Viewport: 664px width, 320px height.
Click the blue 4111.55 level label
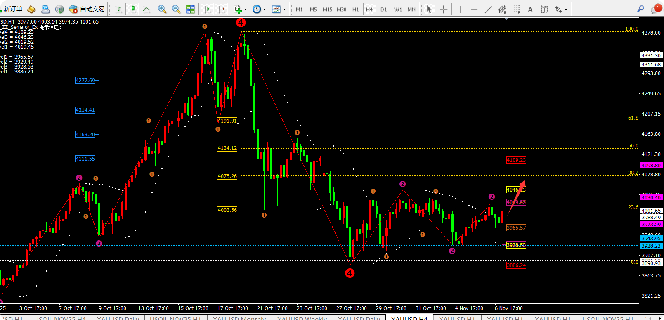point(85,159)
